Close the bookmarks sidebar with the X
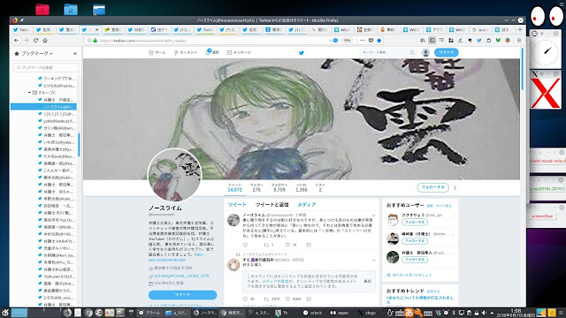This screenshot has width=566, height=318. coord(75,53)
